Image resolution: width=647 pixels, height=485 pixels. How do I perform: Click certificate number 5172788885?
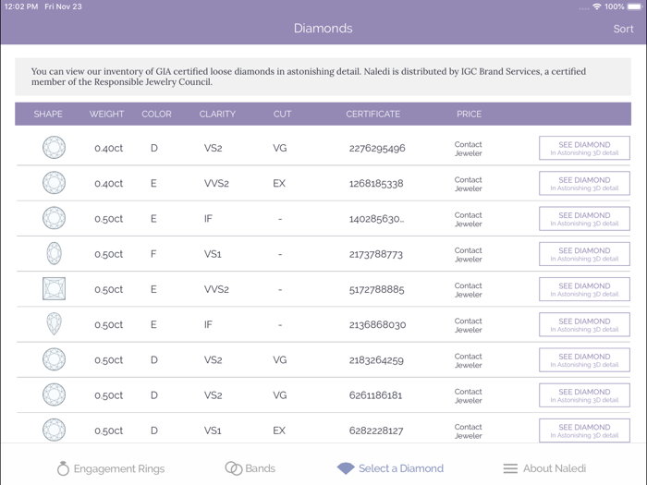377,289
